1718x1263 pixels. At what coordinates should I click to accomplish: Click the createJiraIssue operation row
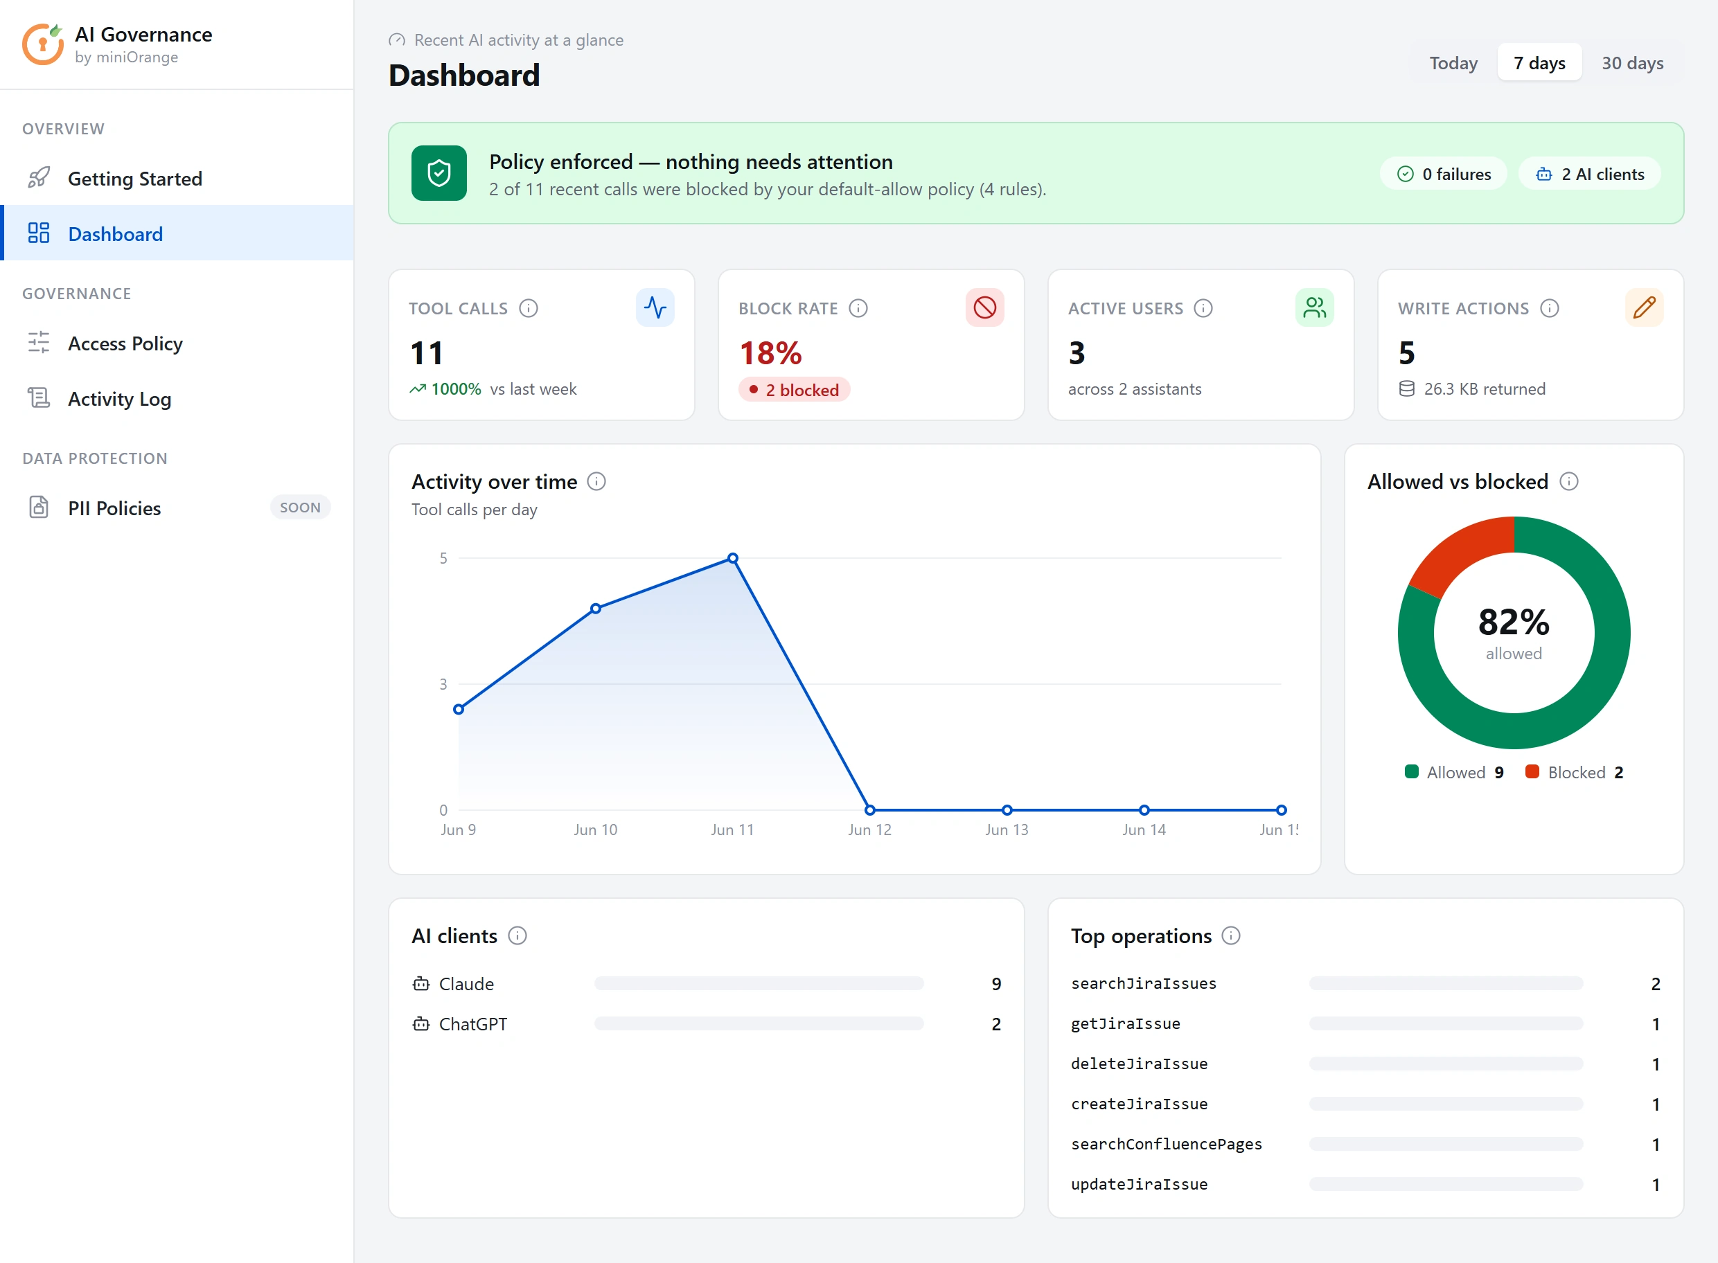(1365, 1104)
